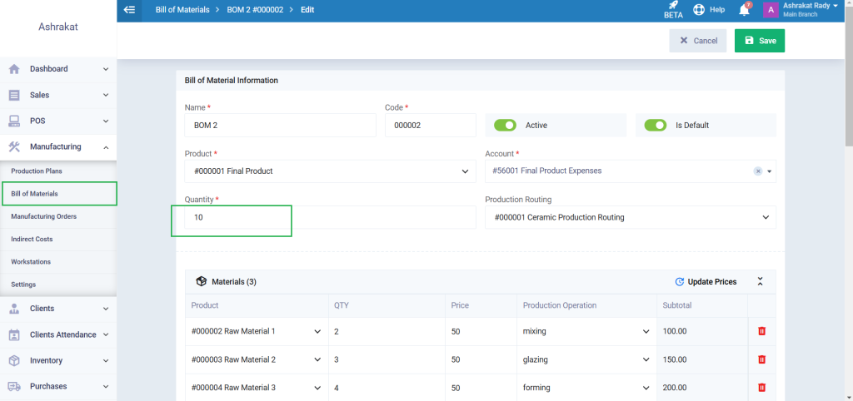This screenshot has width=853, height=401.
Task: Open the glazing production operation dropdown
Action: [586, 359]
